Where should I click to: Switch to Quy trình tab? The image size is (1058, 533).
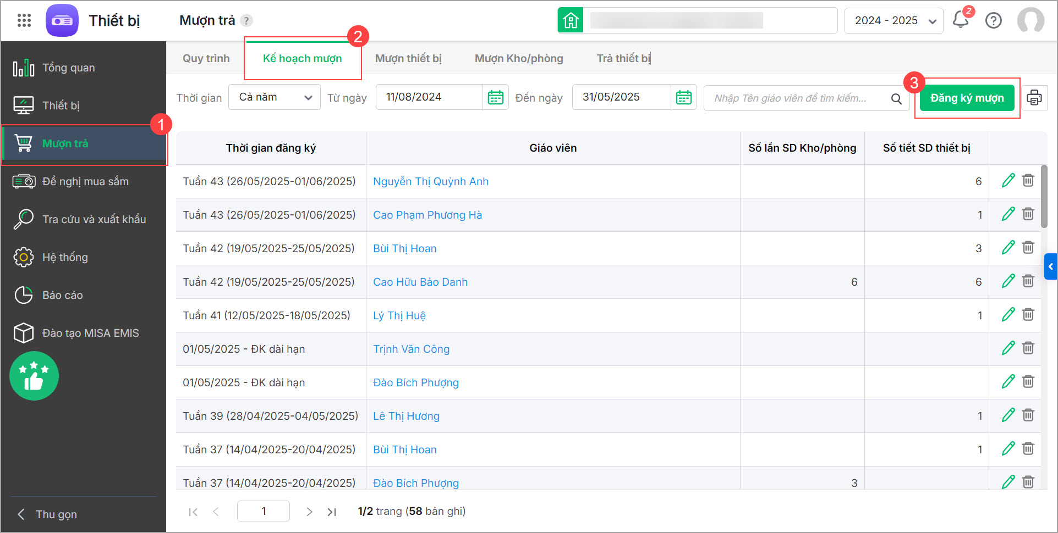tap(206, 58)
